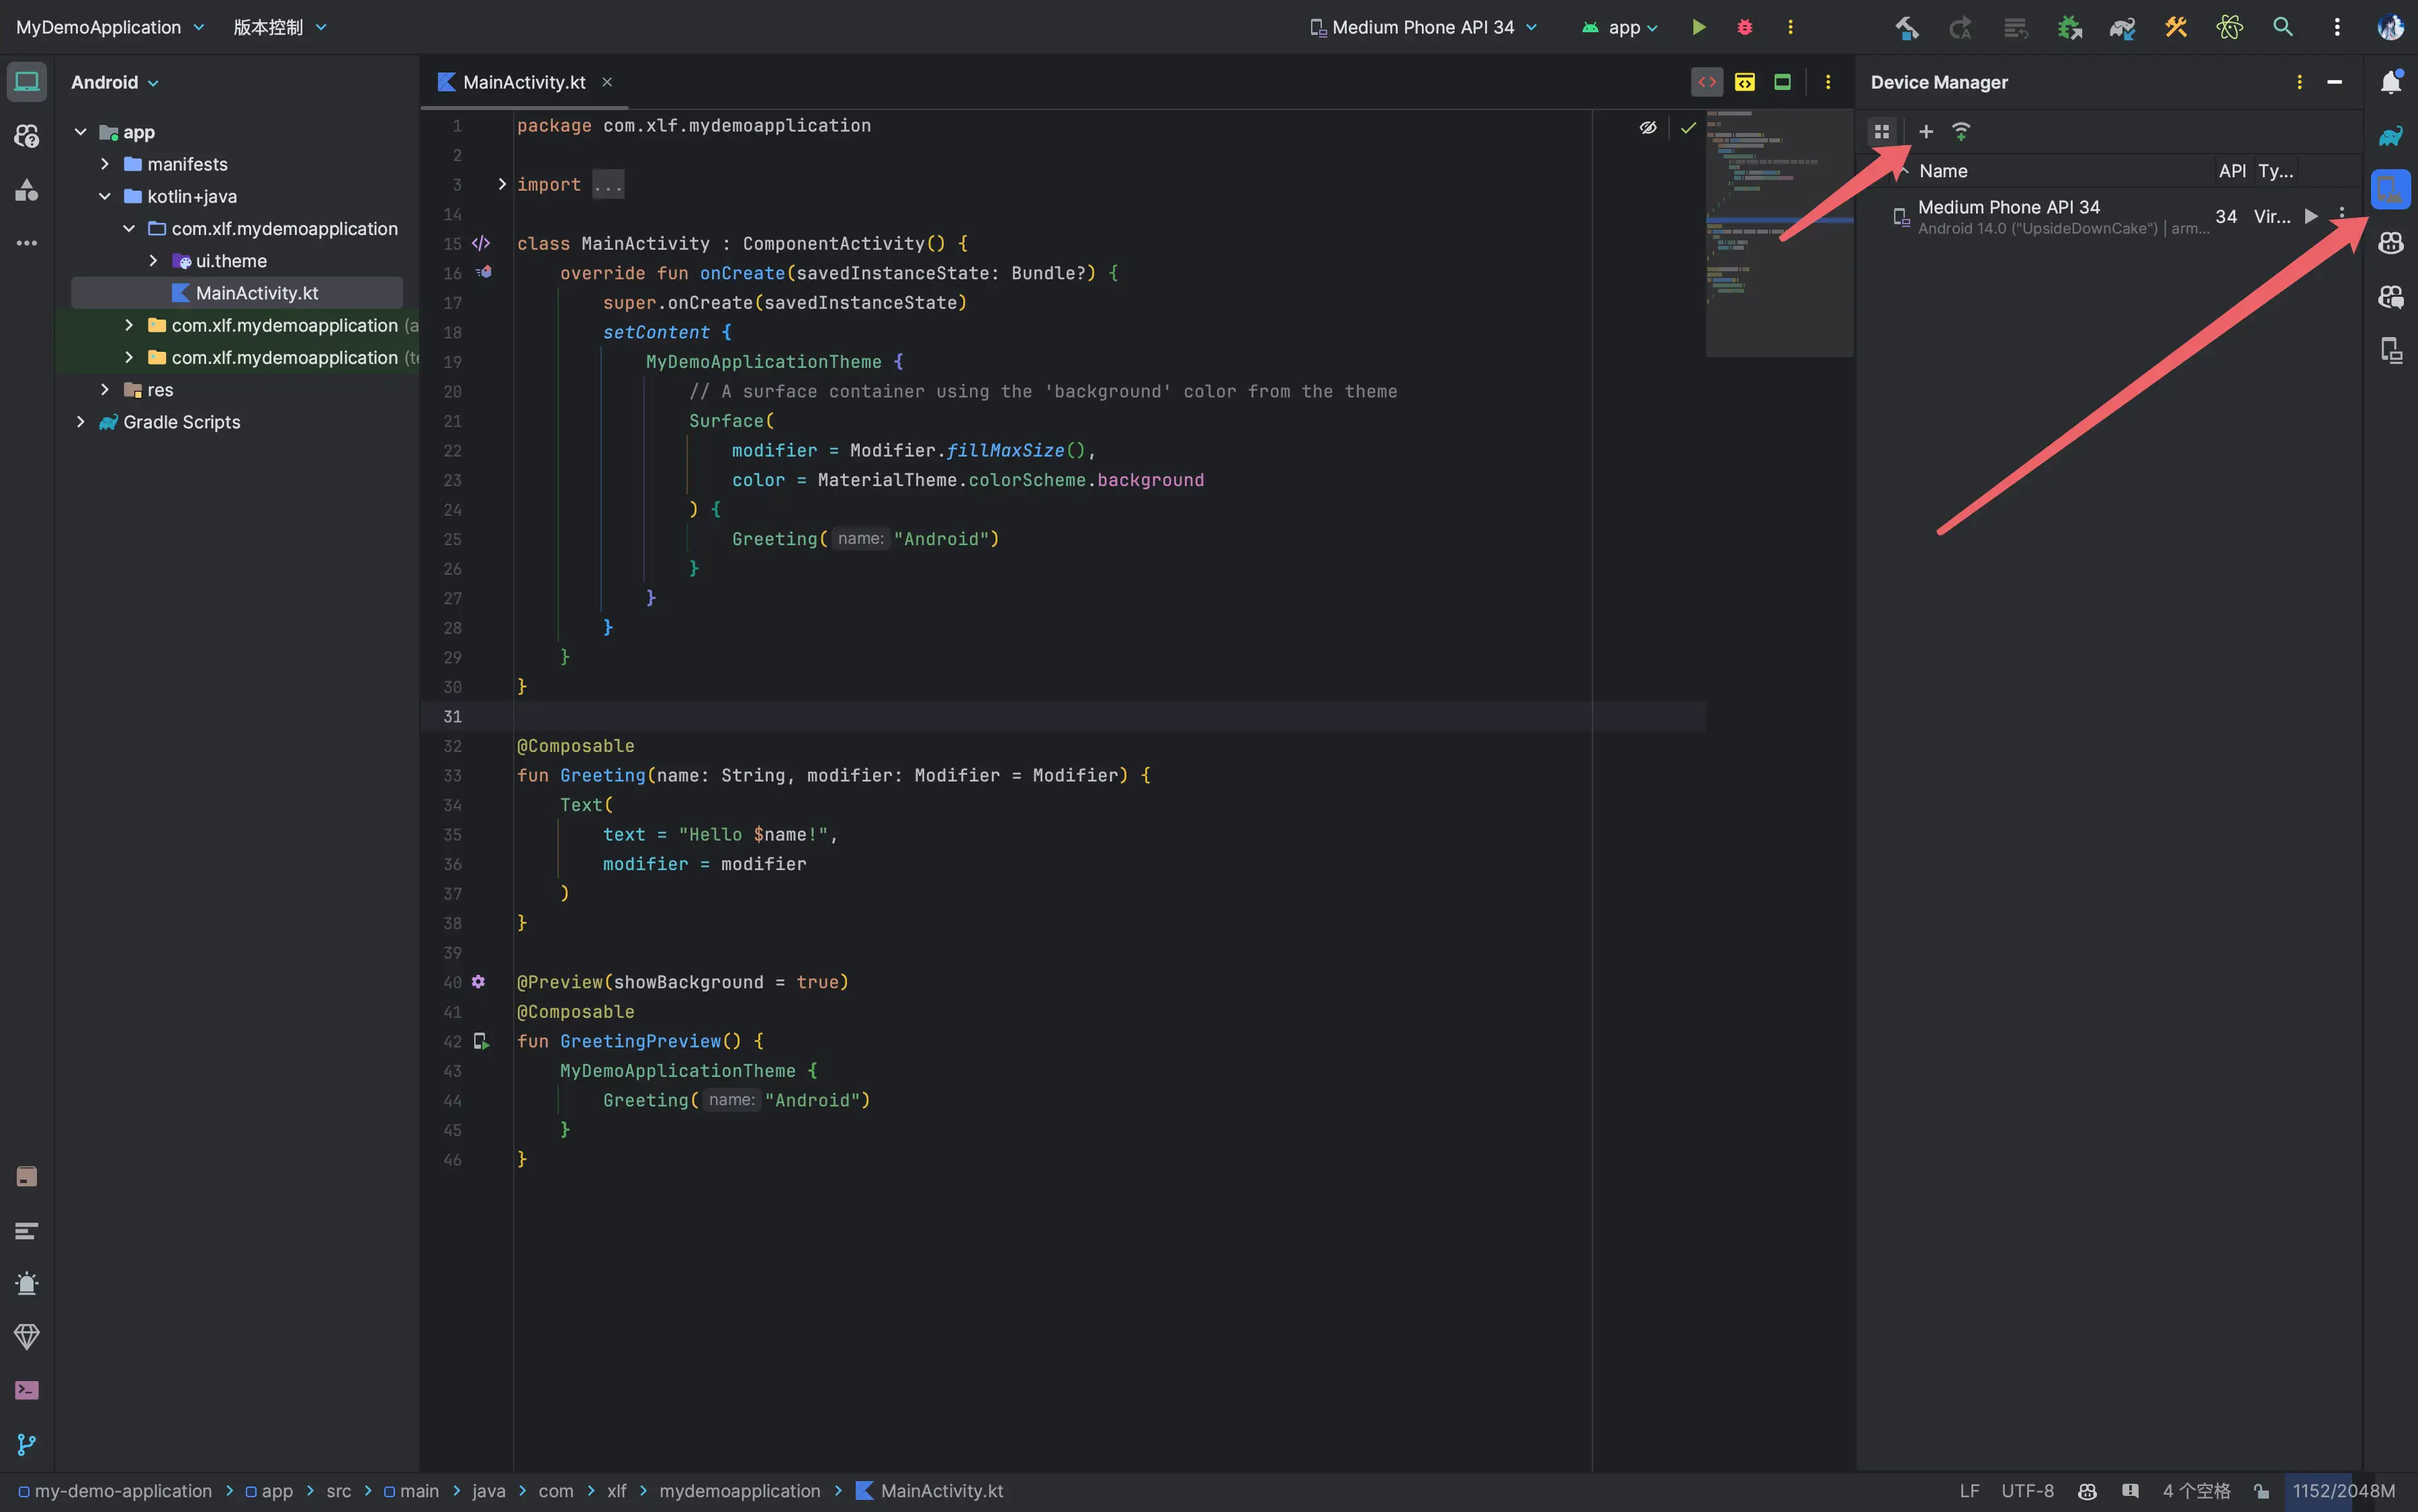The height and width of the screenshot is (1512, 2418).
Task: Click the Build hammer icon in top toolbar
Action: pos(1907,27)
